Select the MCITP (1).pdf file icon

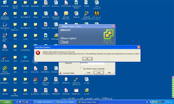pyautogui.click(x=66, y=4)
